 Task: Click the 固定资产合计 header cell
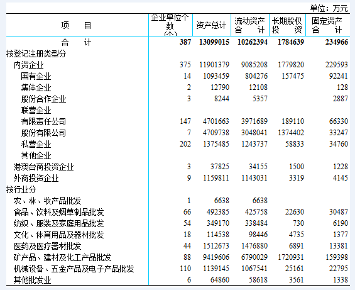tap(327, 25)
